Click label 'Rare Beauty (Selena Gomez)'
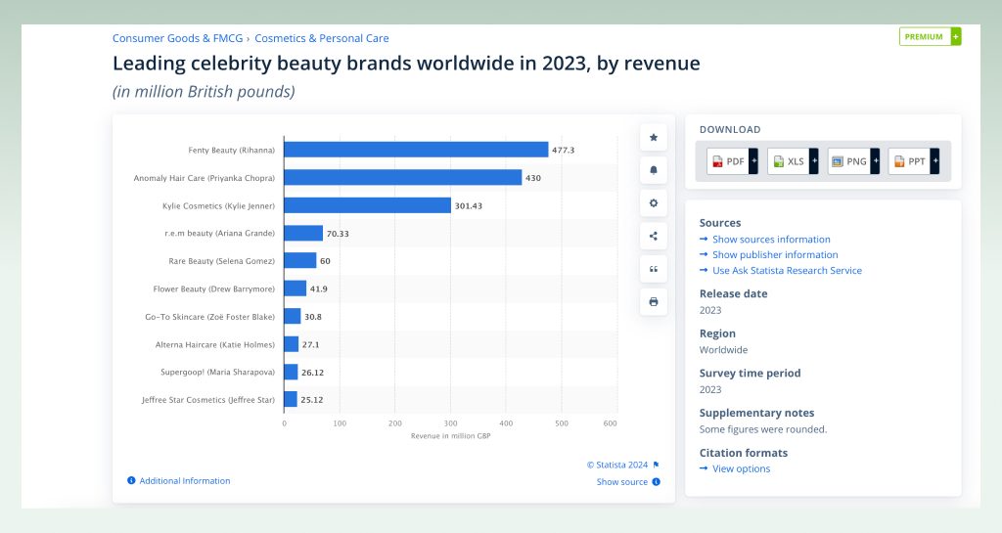The height and width of the screenshot is (533, 1002). click(221, 261)
